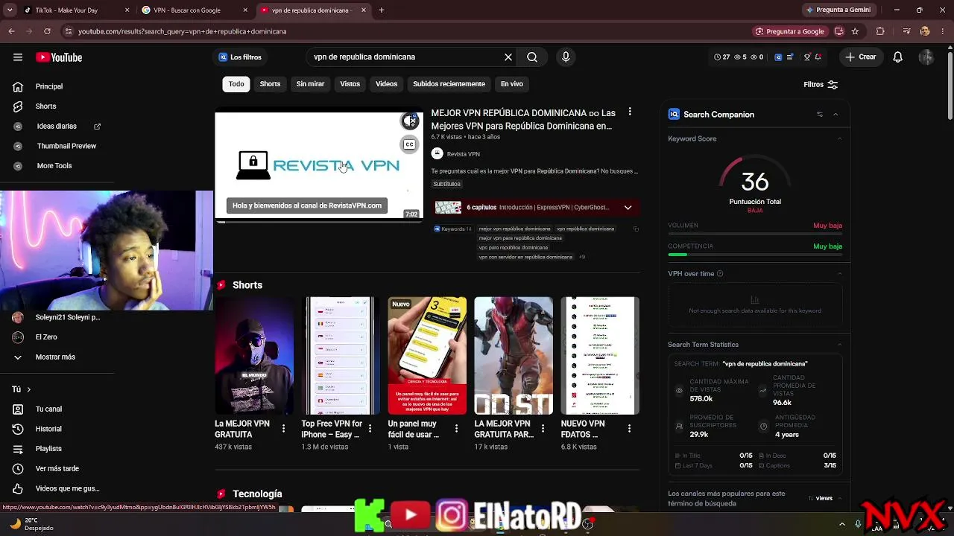
Task: Open the notifications bell
Action: [898, 57]
